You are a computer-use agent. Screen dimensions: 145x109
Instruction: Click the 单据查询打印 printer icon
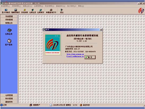point(51,10)
